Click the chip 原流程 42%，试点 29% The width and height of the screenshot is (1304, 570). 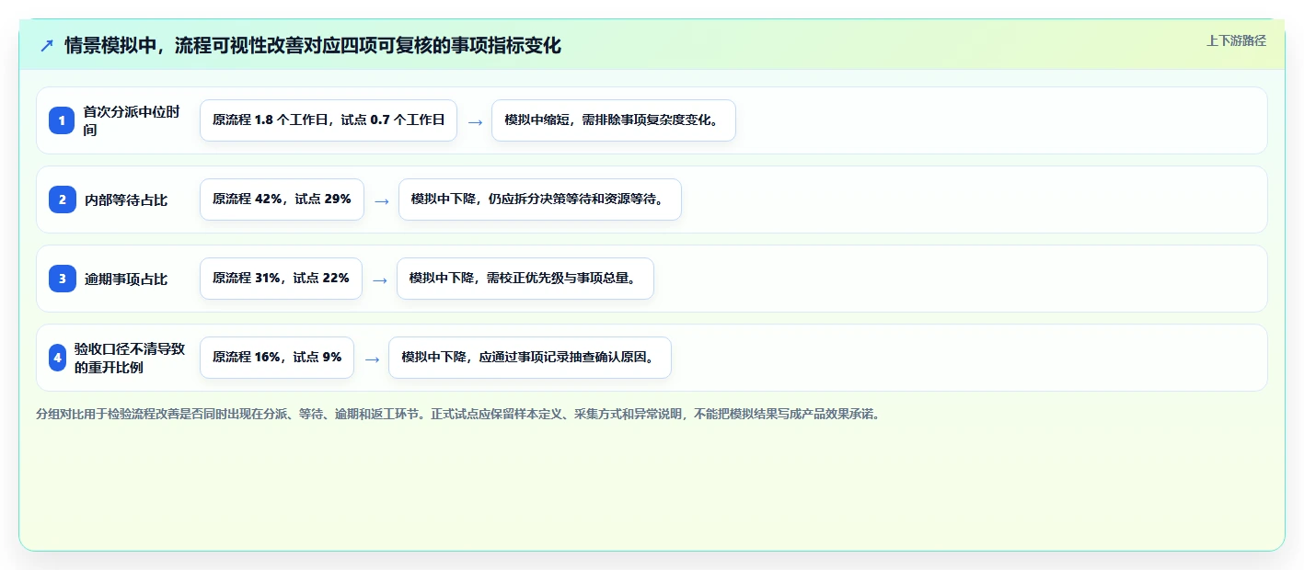282,199
